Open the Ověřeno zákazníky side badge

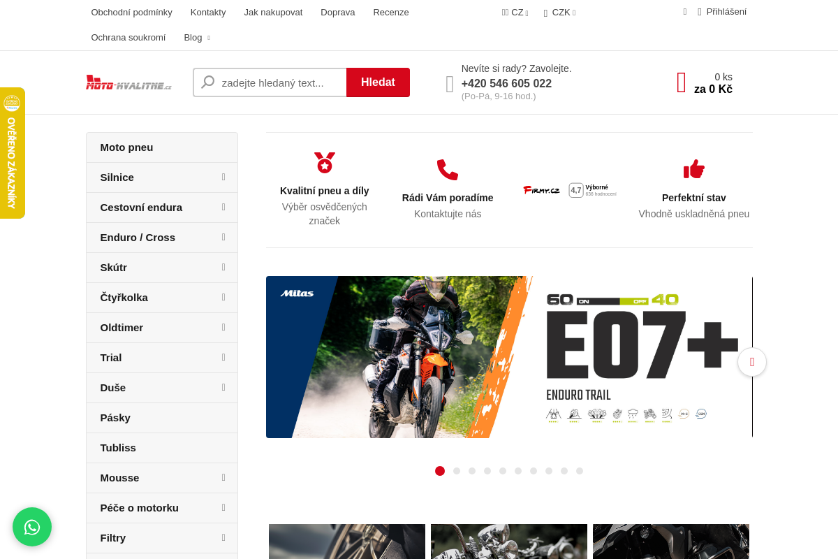pyautogui.click(x=12, y=153)
